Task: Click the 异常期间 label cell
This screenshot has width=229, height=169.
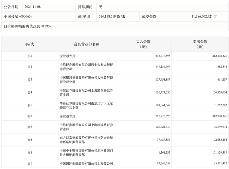Action: point(85,7)
